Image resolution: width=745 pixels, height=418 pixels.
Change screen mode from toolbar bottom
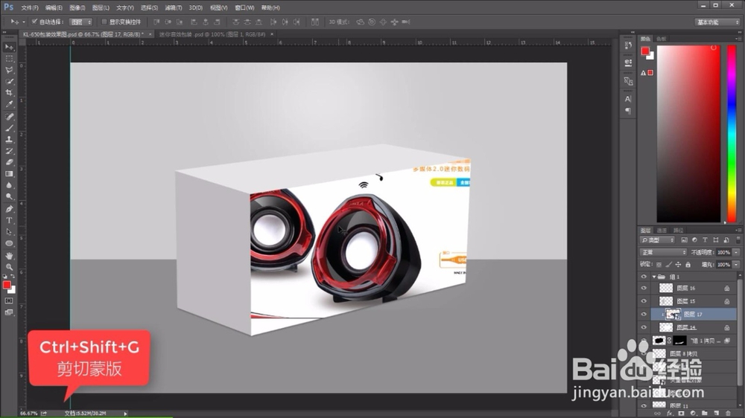tap(9, 312)
